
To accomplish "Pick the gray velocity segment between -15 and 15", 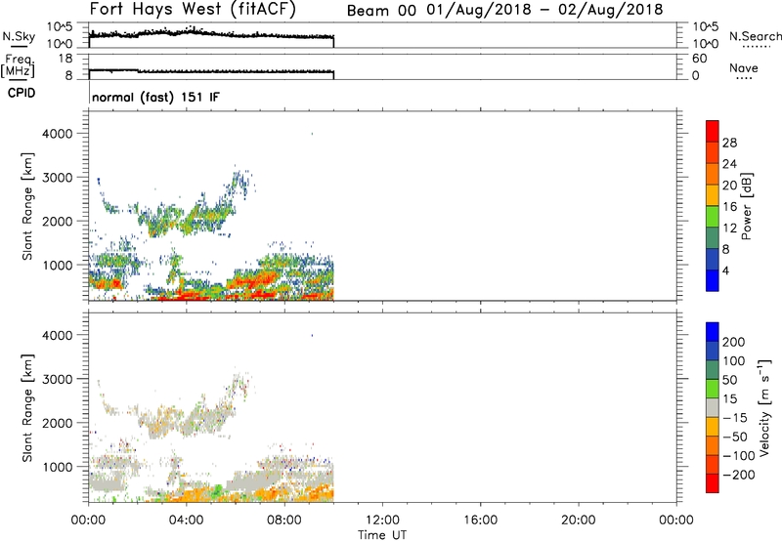I will [713, 408].
